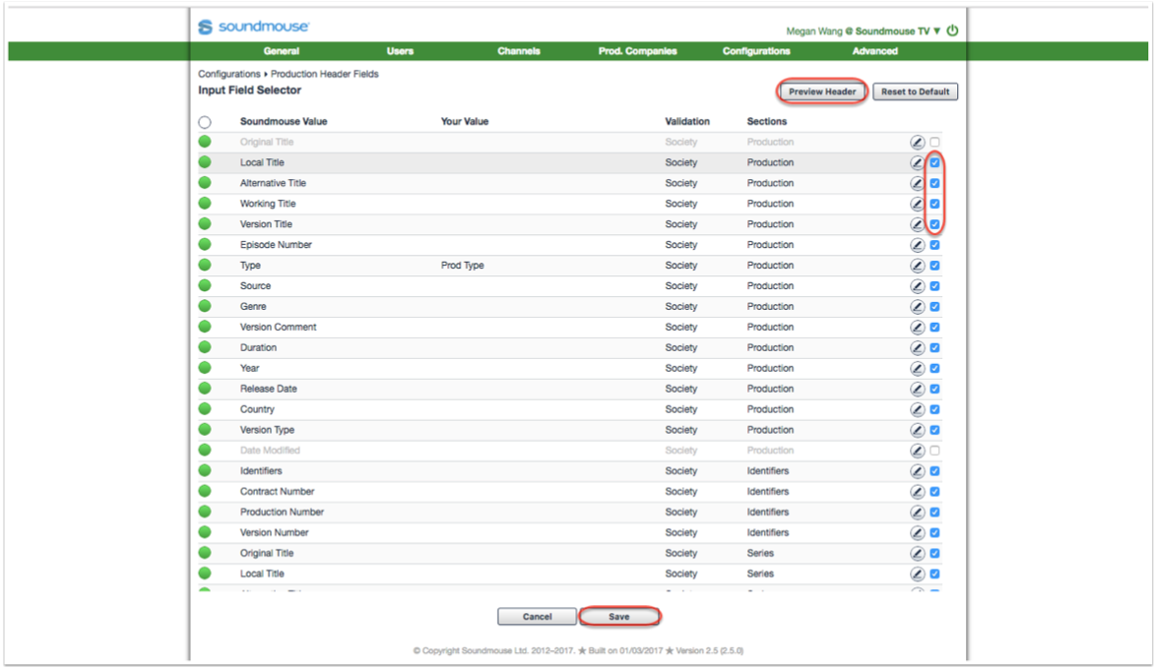Image resolution: width=1154 pixels, height=667 pixels.
Task: Edit the Series section Original Title
Action: (917, 554)
